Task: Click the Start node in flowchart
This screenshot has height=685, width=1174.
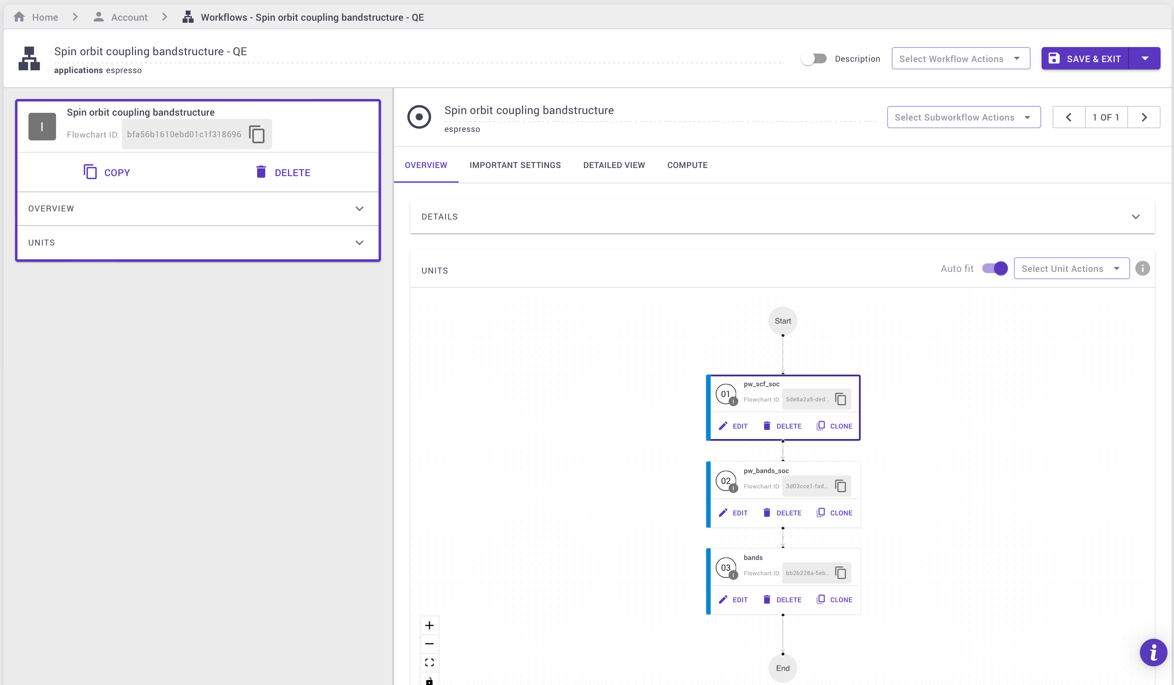Action: (x=783, y=321)
